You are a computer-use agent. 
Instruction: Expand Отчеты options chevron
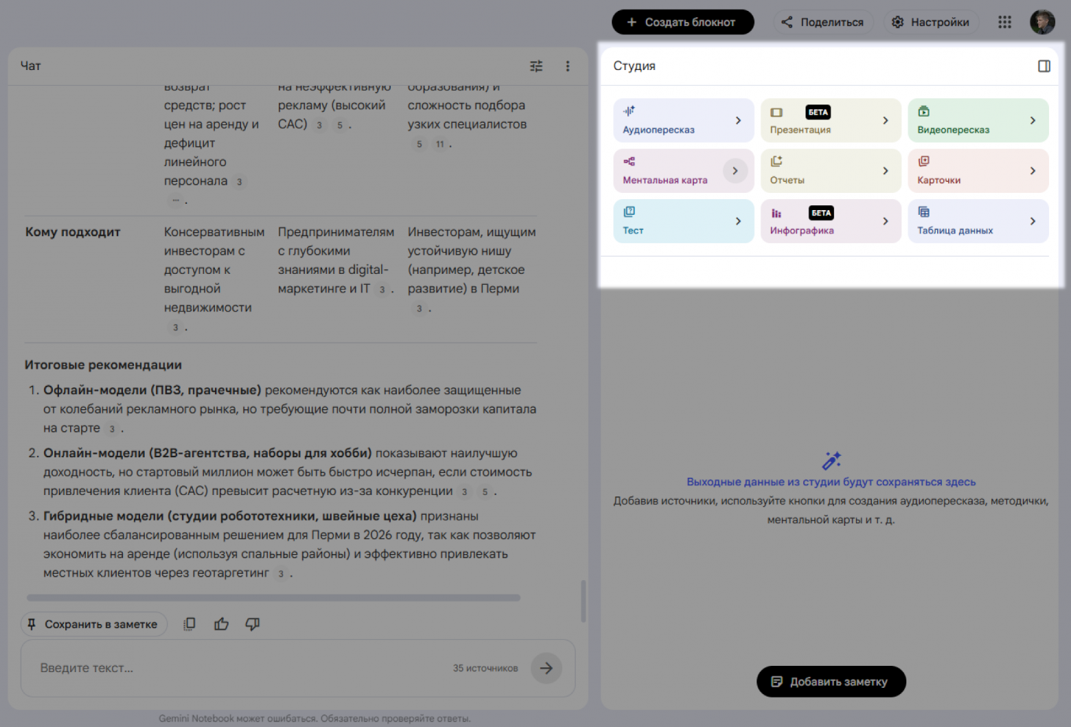(886, 170)
